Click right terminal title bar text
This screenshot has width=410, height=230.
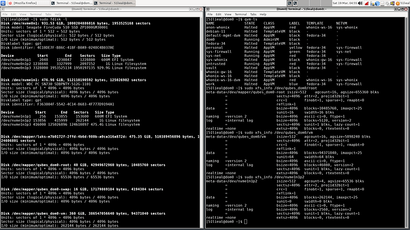pyautogui.click(x=302, y=9)
